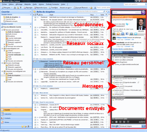Collapse the 'Mois dernier' date group
Image resolution: width=147 pixels, height=132 pixels.
pyautogui.click(x=34, y=93)
